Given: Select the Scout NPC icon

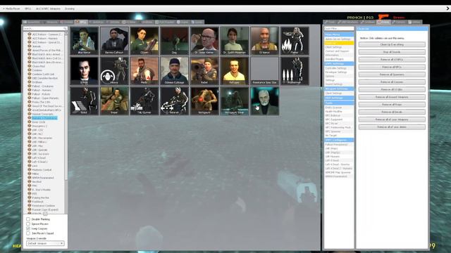Looking at the screenshot, I should [x=85, y=101].
